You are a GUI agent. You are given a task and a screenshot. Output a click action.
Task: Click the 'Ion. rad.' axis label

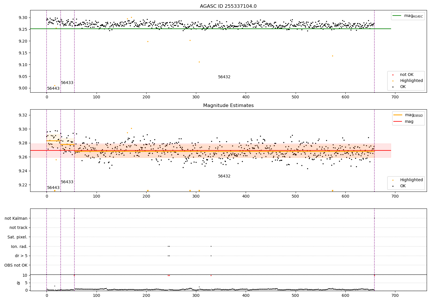pyautogui.click(x=19, y=246)
